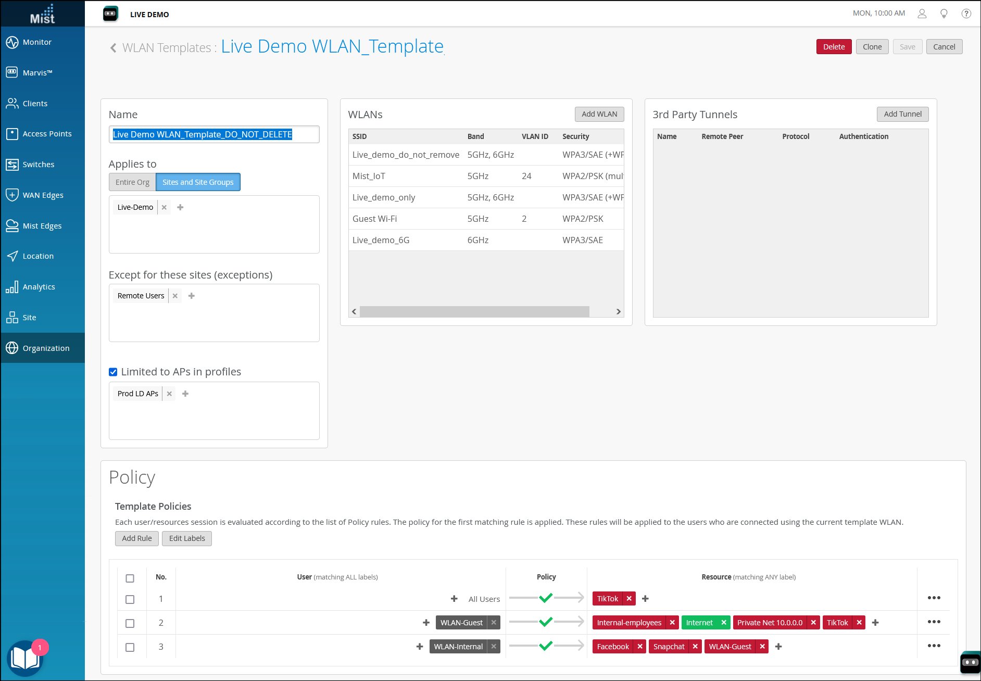The height and width of the screenshot is (681, 981).
Task: Click the Mist logo
Action: tap(43, 14)
